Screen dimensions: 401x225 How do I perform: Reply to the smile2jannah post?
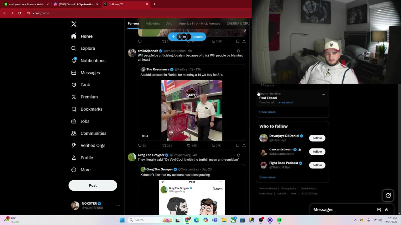[x=140, y=145]
